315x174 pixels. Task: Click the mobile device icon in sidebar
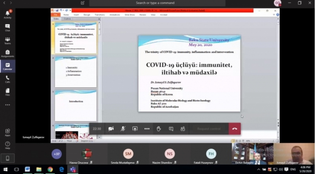(x=7, y=158)
